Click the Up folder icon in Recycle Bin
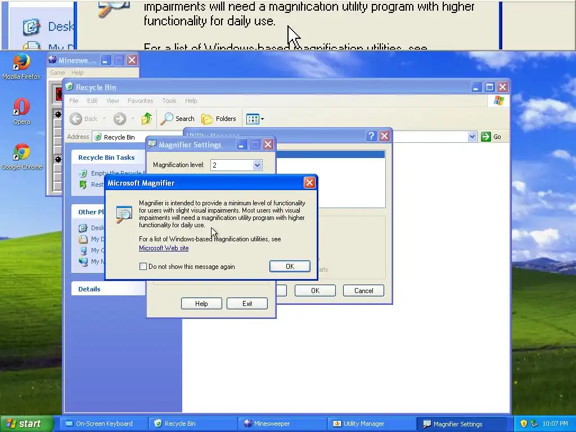This screenshot has height=432, width=576. click(147, 119)
